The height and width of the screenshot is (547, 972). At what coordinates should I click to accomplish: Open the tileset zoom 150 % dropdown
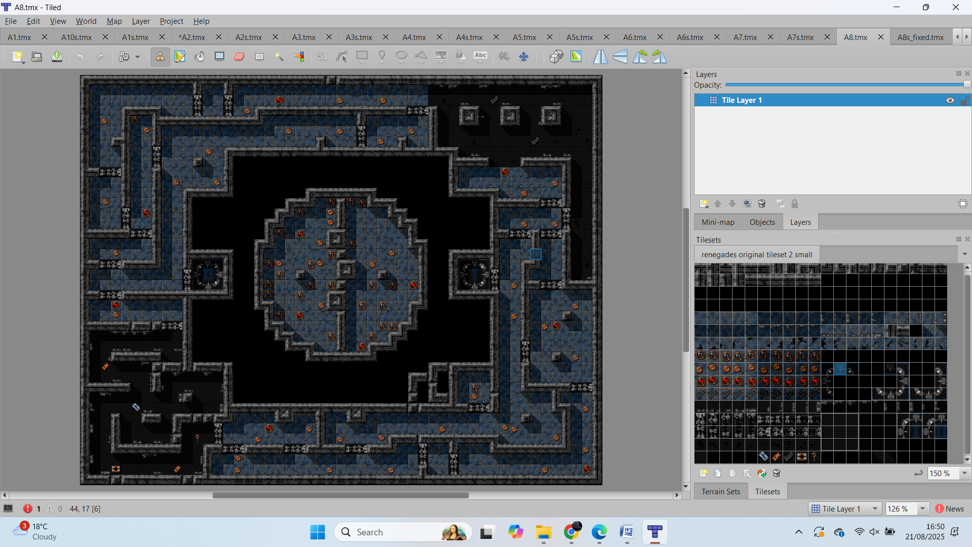964,473
